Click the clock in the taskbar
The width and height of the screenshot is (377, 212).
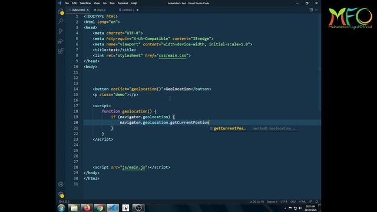pos(310,208)
